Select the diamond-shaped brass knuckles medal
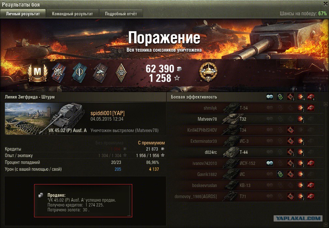Image resolution: width=329 pixels, height=228 pixels. point(121,73)
